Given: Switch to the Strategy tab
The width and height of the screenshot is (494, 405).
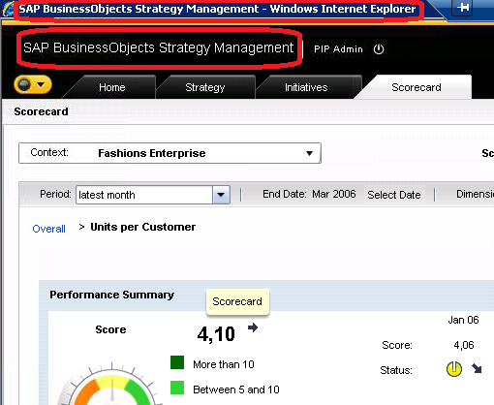Looking at the screenshot, I should [205, 87].
